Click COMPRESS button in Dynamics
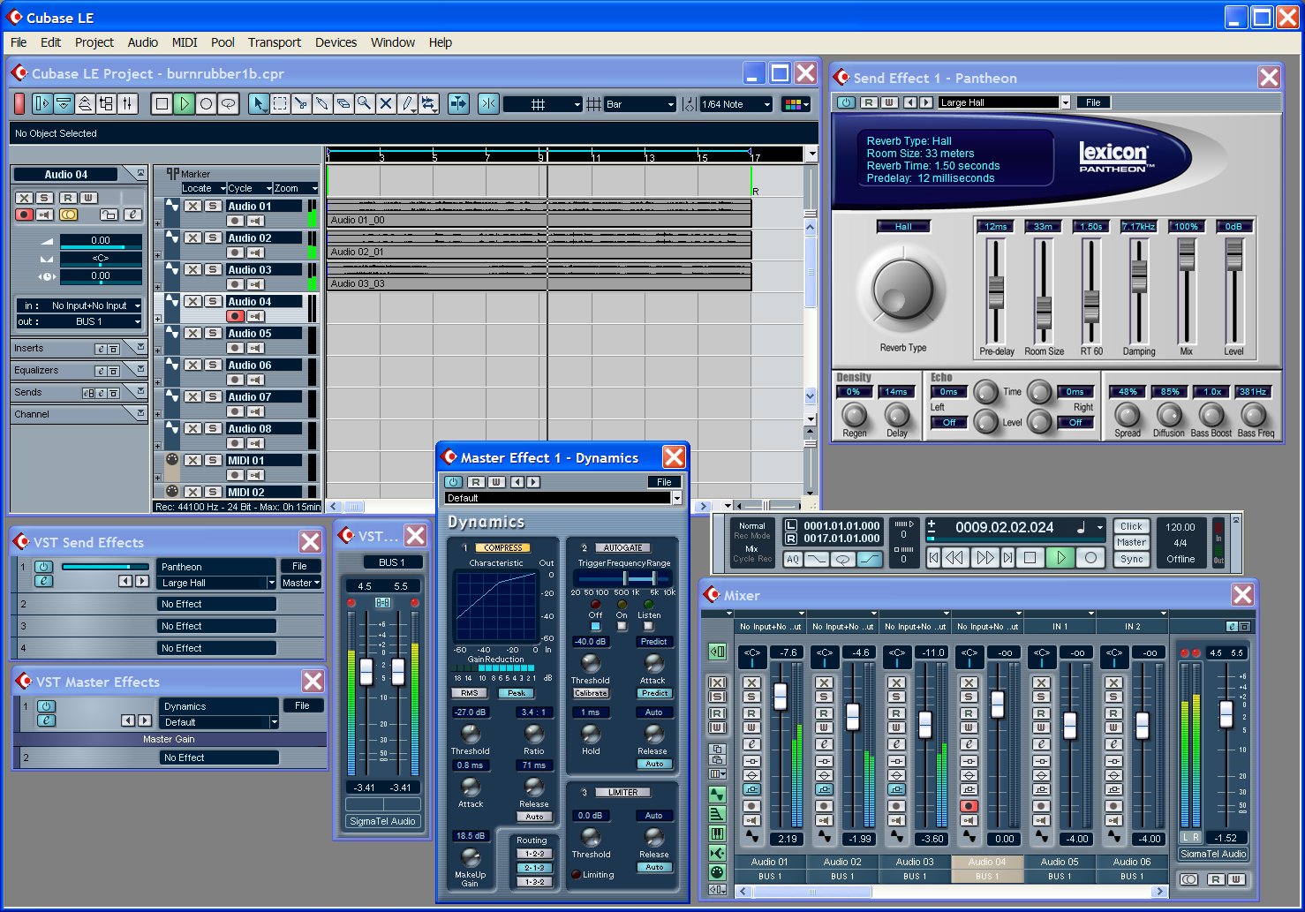 (503, 547)
